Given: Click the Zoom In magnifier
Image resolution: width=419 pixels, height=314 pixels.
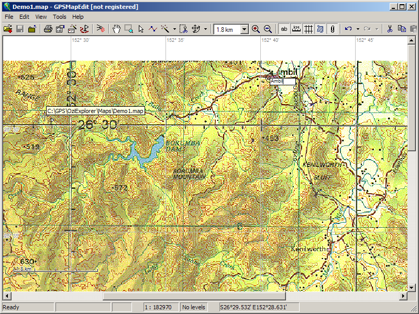Looking at the screenshot, I should (256, 29).
